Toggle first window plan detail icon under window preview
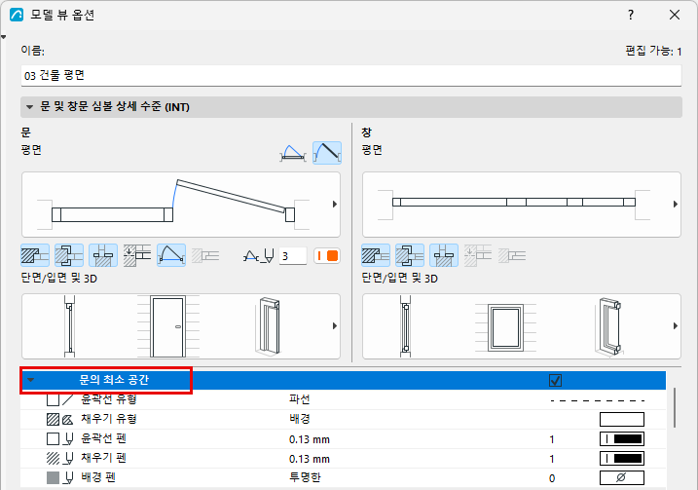This screenshot has height=490, width=698. pos(376,255)
